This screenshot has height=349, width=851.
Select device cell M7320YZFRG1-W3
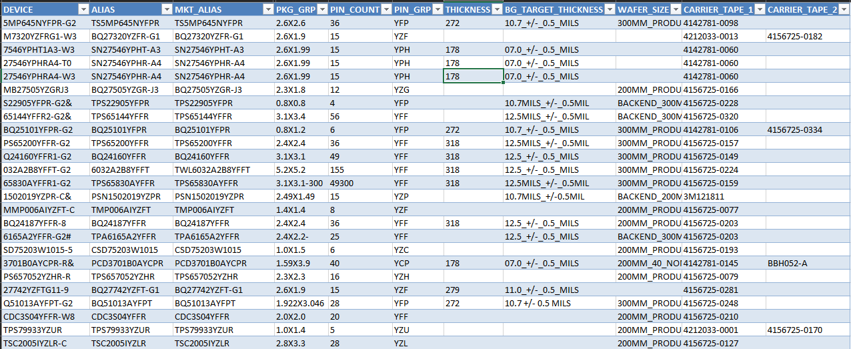(45, 36)
